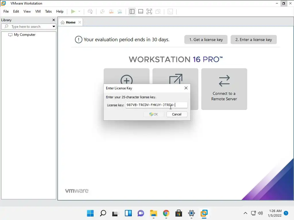This screenshot has width=294, height=220.
Task: Open the power options dropdown arrow
Action: pos(79,11)
